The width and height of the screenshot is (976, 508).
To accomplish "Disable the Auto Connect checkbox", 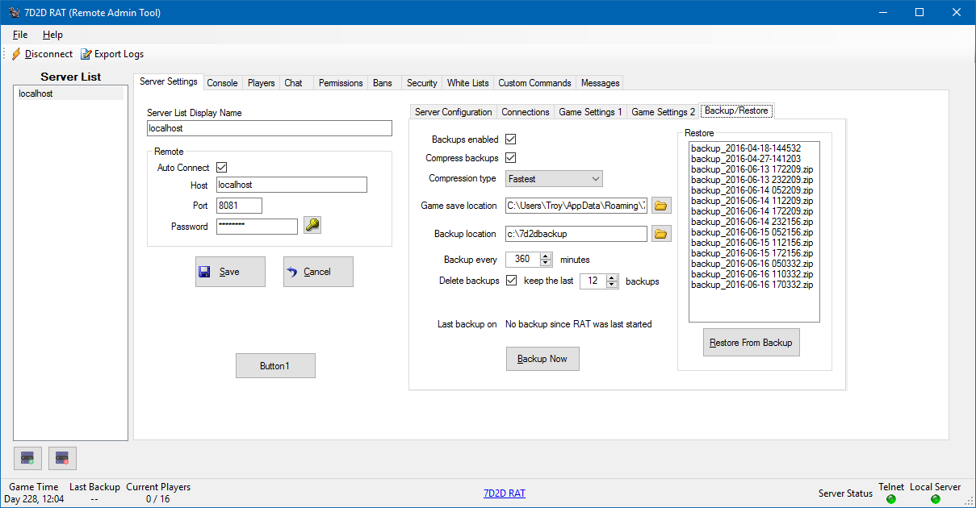I will tap(222, 168).
